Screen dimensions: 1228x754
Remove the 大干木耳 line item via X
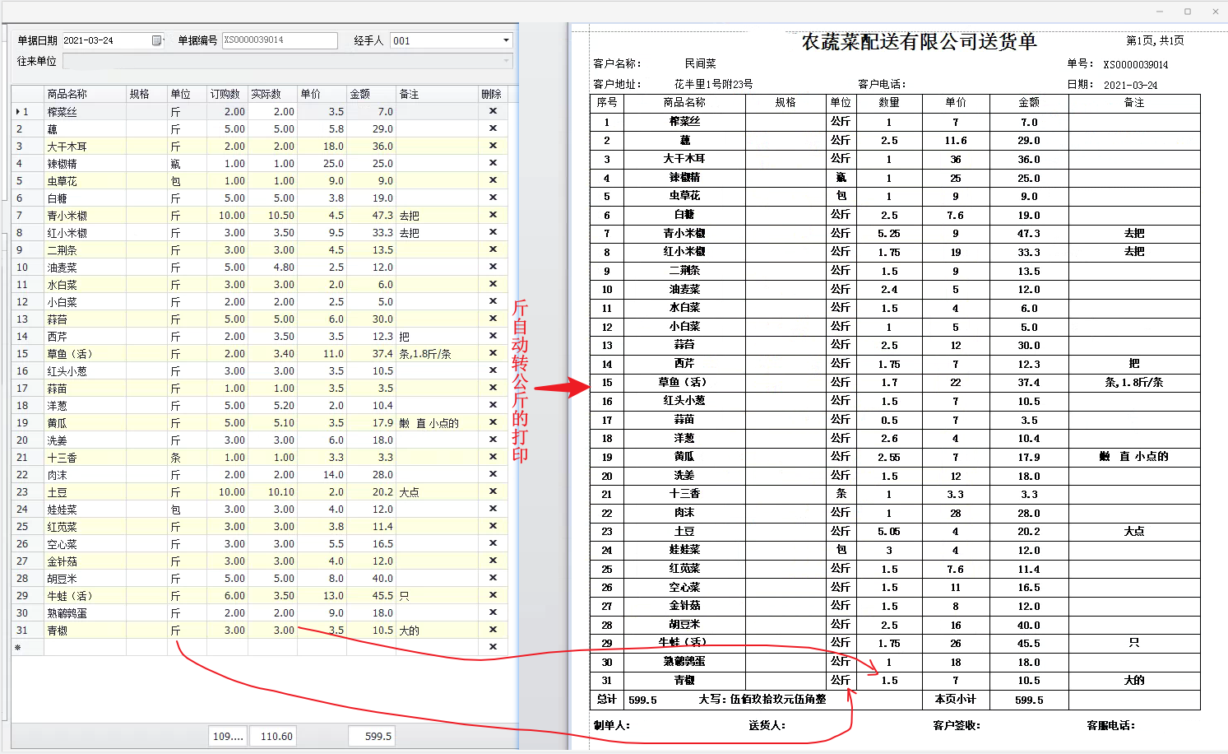pyautogui.click(x=493, y=146)
